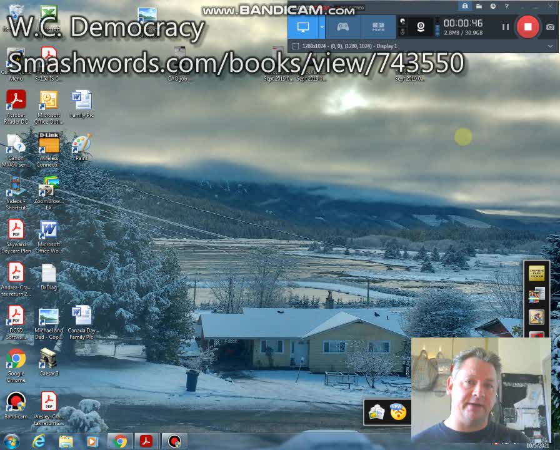Screen dimensions: 560x450
Task: Open Bandicam scheduled recording clock
Action: 493,6
